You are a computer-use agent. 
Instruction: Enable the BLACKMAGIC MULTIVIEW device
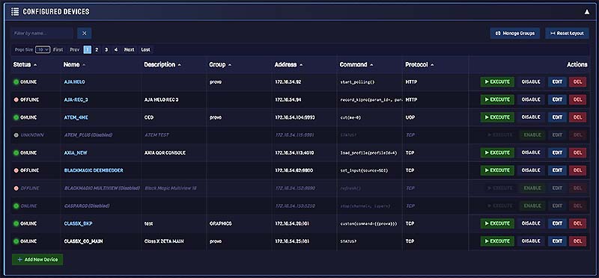coord(532,188)
